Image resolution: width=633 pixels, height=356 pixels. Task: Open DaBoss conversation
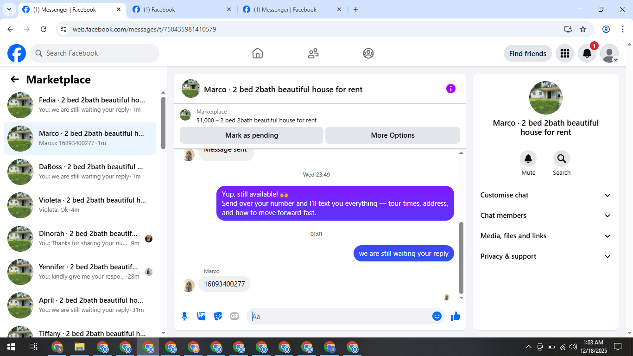80,172
